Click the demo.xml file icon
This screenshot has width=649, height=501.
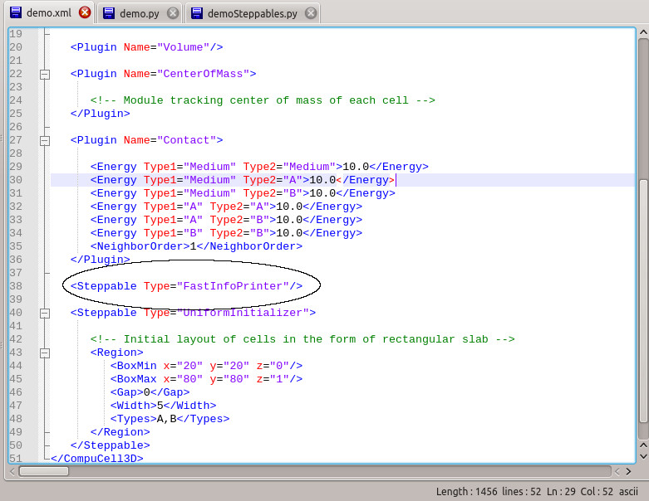pyautogui.click(x=15, y=13)
